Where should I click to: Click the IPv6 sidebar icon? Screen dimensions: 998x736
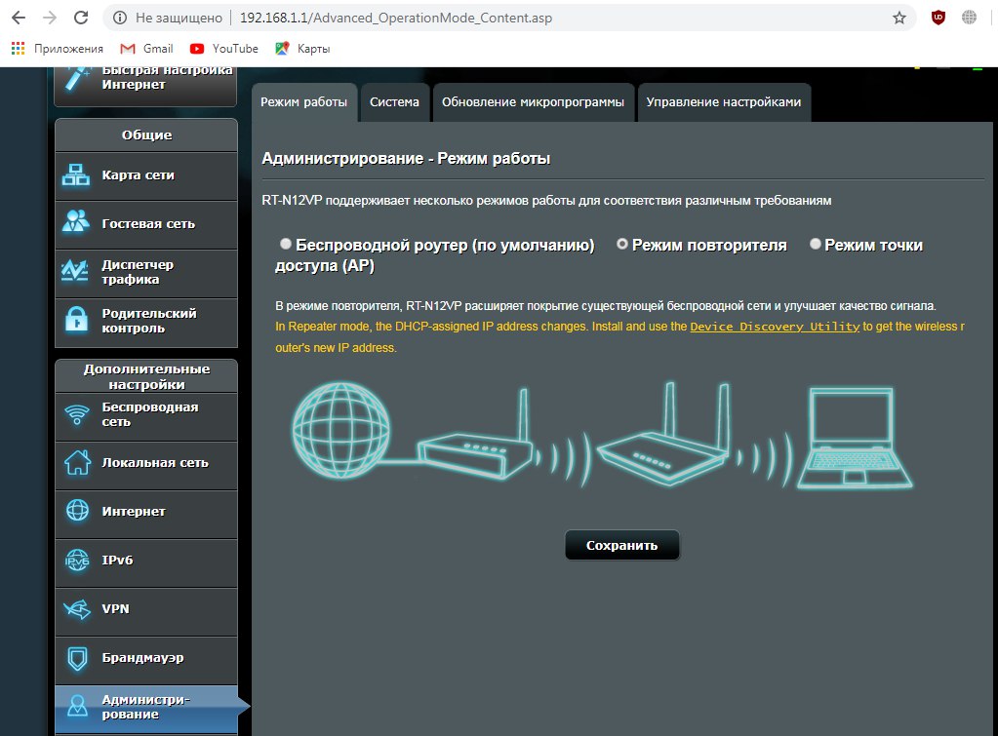(x=77, y=560)
